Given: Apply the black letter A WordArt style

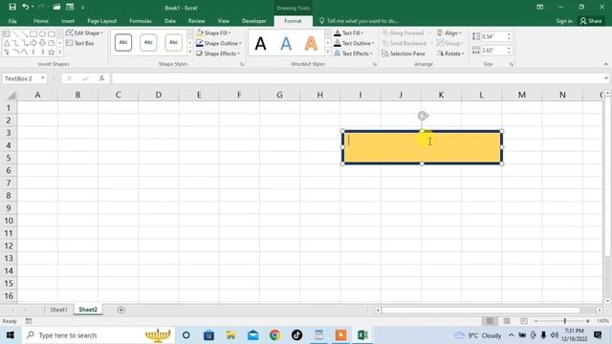Looking at the screenshot, I should (261, 43).
